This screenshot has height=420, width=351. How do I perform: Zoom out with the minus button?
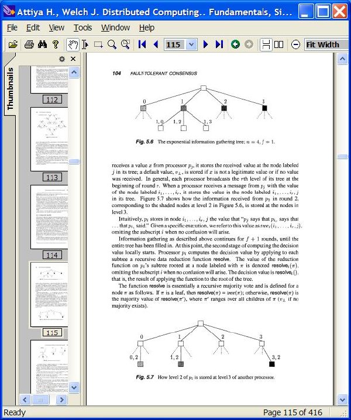(295, 44)
